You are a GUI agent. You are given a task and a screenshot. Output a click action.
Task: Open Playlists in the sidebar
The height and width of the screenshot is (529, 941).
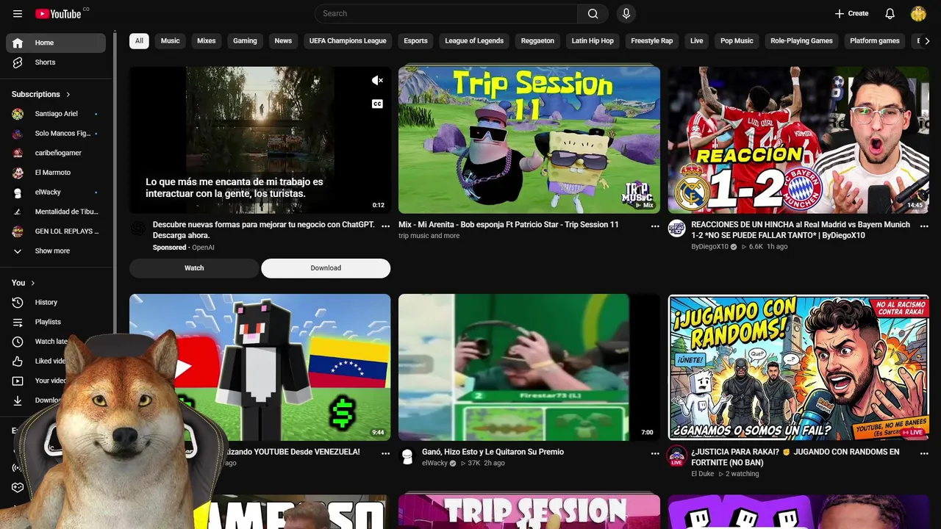point(56,322)
